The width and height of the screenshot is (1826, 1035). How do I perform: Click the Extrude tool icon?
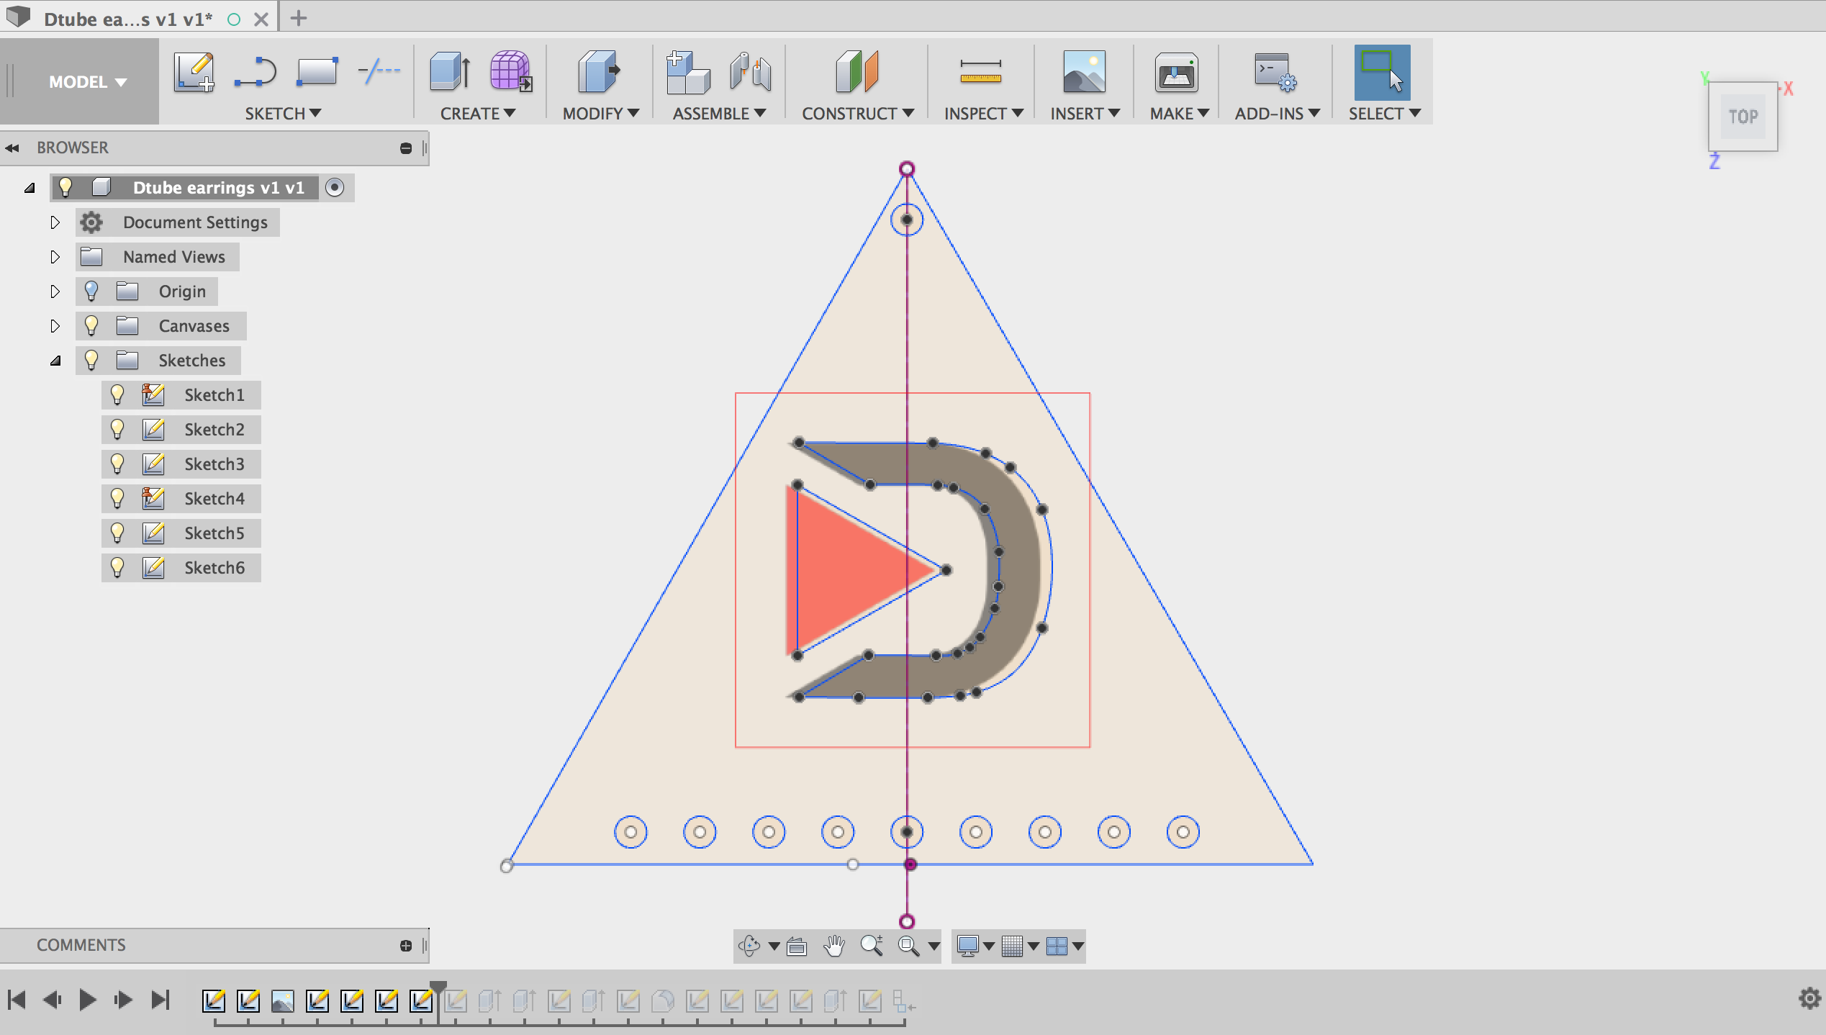pyautogui.click(x=450, y=71)
